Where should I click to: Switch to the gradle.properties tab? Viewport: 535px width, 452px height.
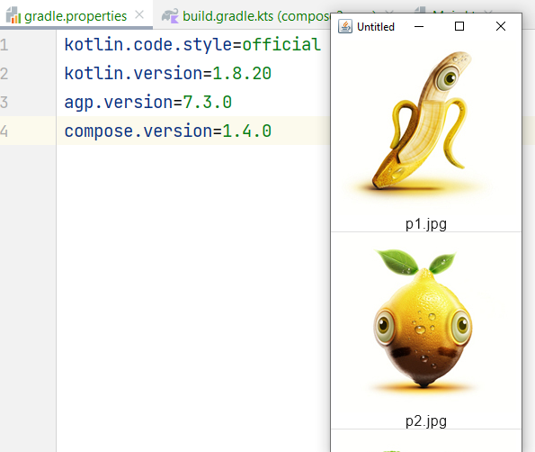[x=76, y=15]
